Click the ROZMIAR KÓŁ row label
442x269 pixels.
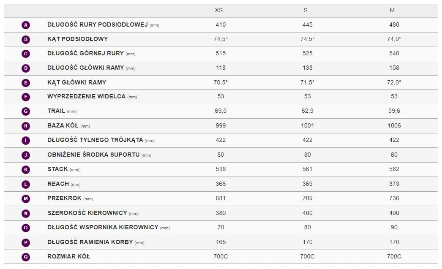click(x=69, y=256)
